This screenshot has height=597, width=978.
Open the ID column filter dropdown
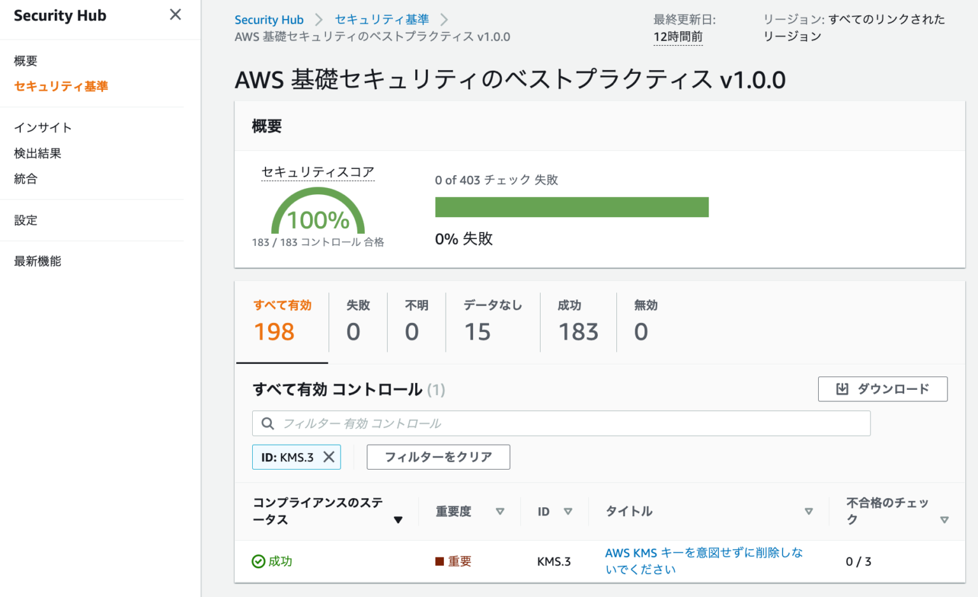569,511
